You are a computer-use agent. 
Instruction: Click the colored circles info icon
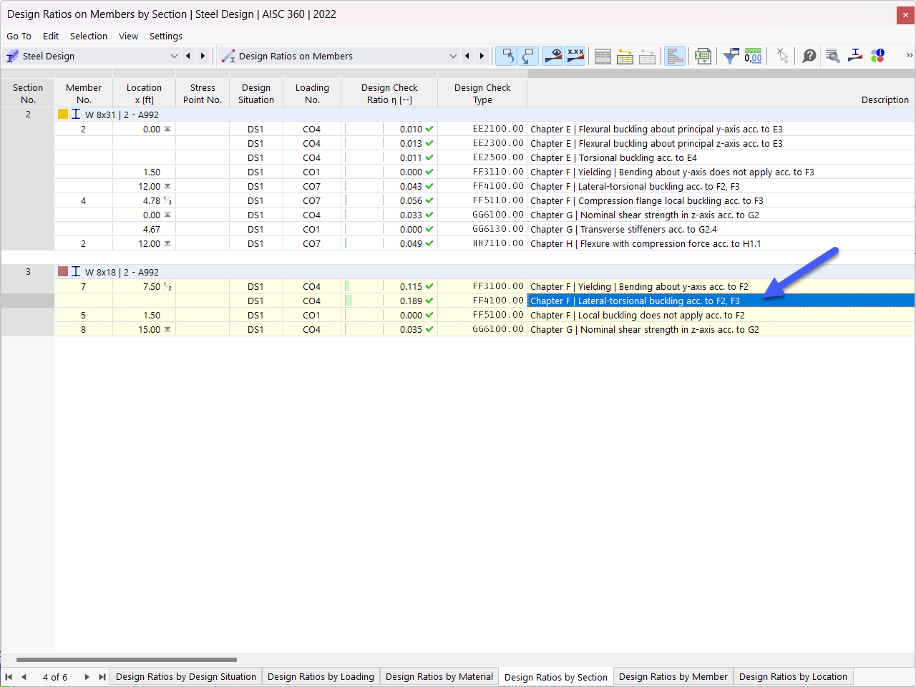pyautogui.click(x=877, y=56)
